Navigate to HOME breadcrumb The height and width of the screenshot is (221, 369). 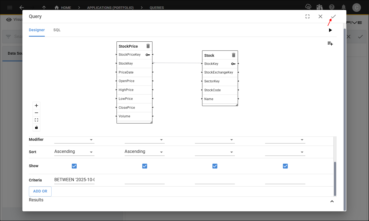click(63, 8)
